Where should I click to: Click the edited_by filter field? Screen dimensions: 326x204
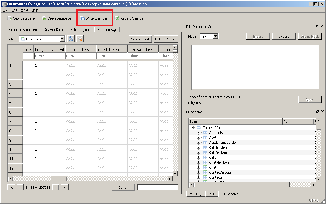[x=80, y=56]
